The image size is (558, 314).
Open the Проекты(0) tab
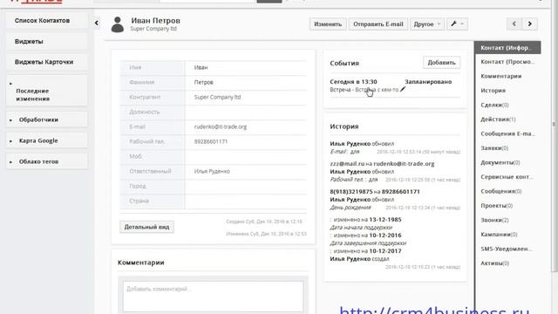coord(496,206)
